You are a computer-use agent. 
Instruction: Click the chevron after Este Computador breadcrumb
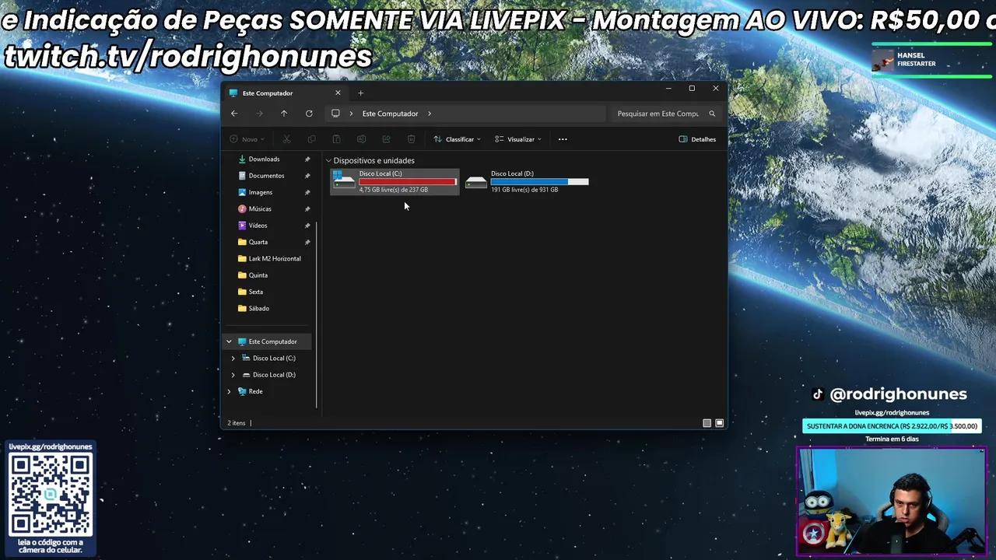(x=429, y=114)
